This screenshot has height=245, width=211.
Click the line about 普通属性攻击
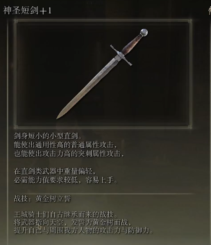[x=65, y=145]
